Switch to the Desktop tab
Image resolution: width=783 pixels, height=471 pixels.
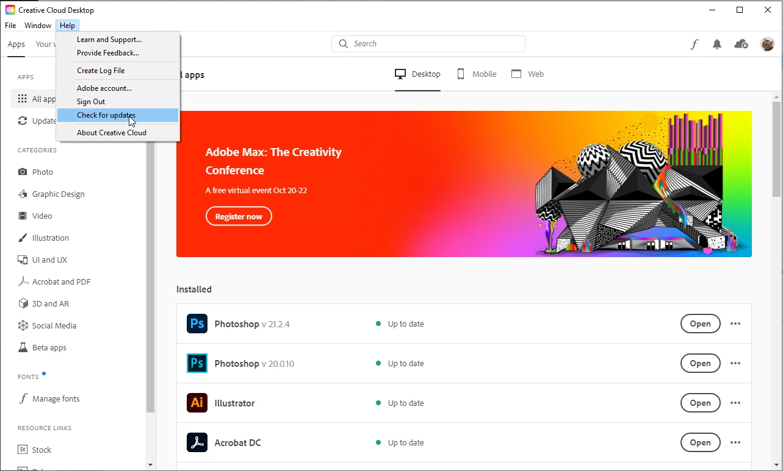417,74
